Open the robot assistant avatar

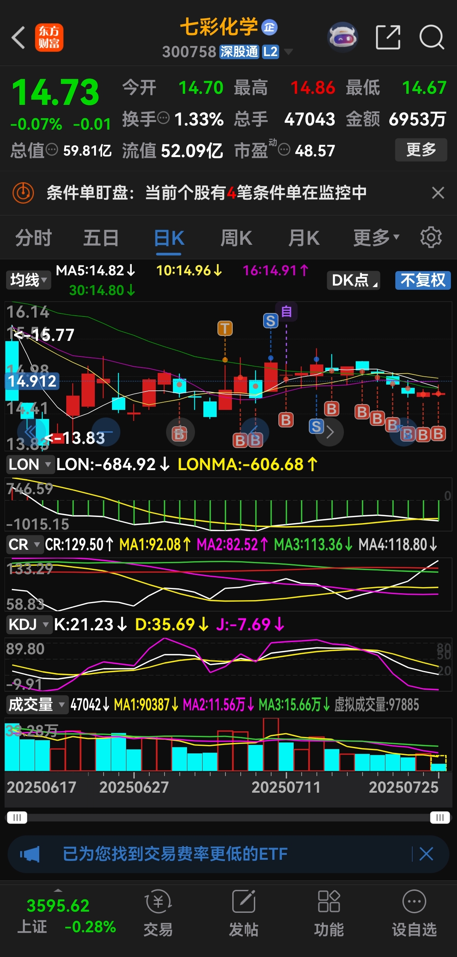coord(342,37)
